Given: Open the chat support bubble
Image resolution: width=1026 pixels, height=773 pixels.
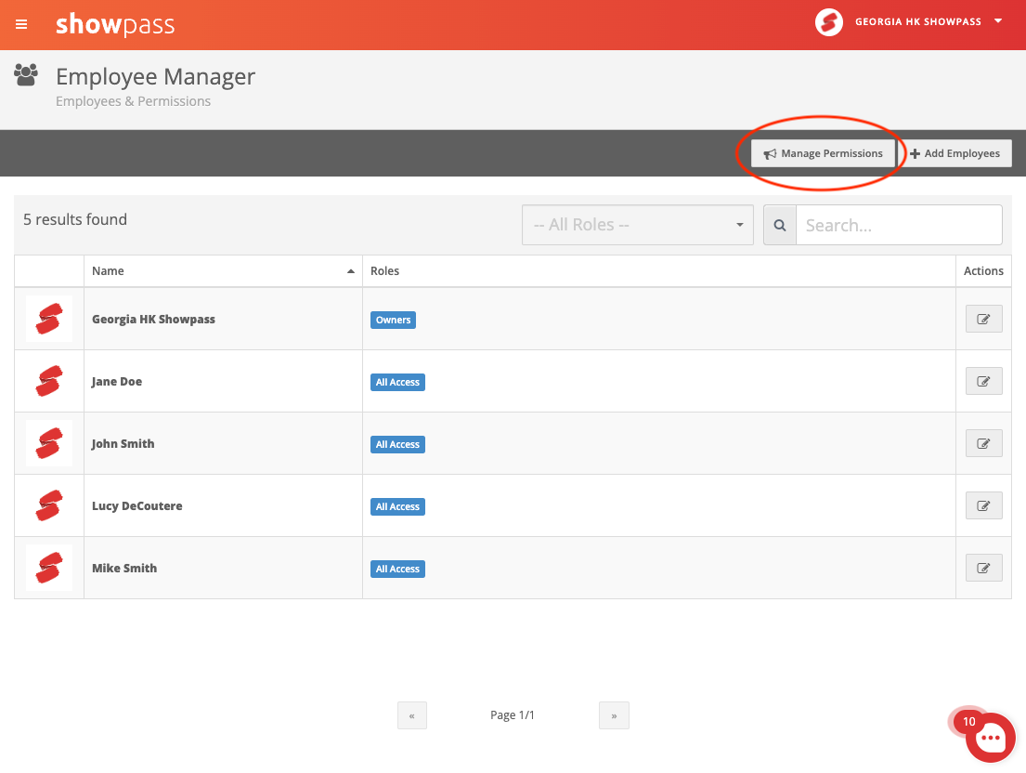Looking at the screenshot, I should tap(990, 738).
